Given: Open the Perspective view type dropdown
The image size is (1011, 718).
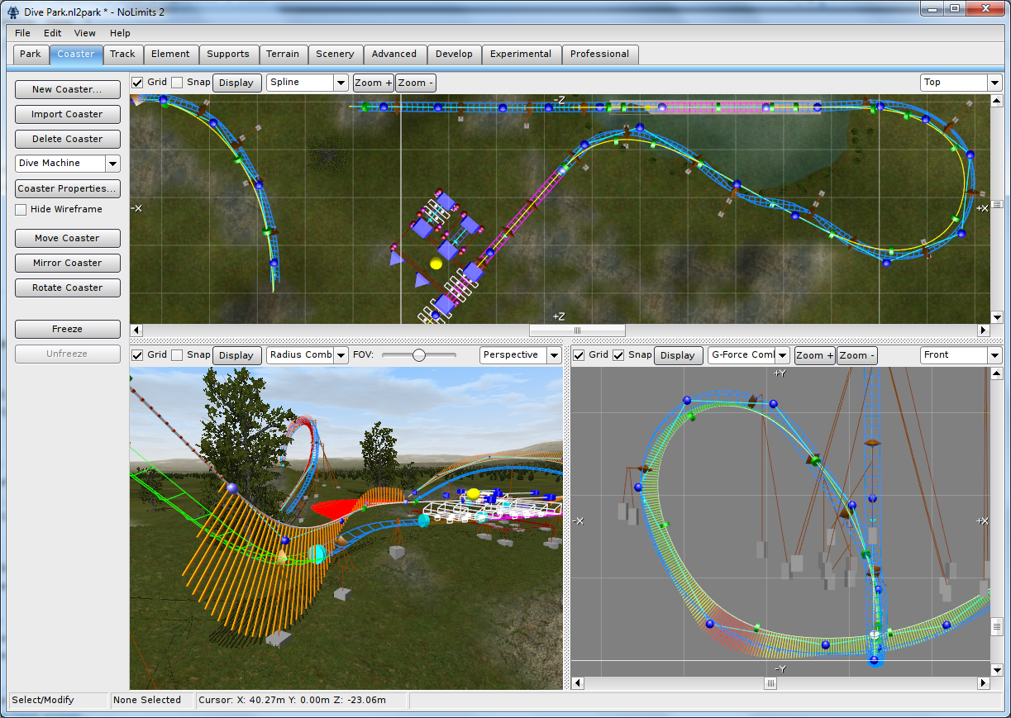Looking at the screenshot, I should (553, 355).
